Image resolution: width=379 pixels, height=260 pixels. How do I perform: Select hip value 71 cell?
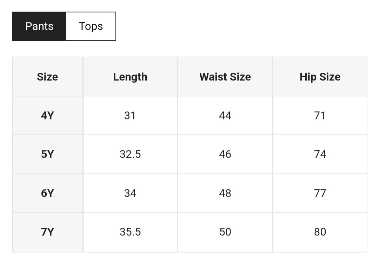tap(320, 116)
